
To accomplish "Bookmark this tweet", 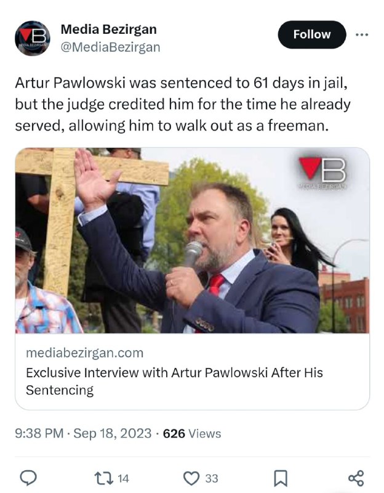I will click(x=281, y=478).
